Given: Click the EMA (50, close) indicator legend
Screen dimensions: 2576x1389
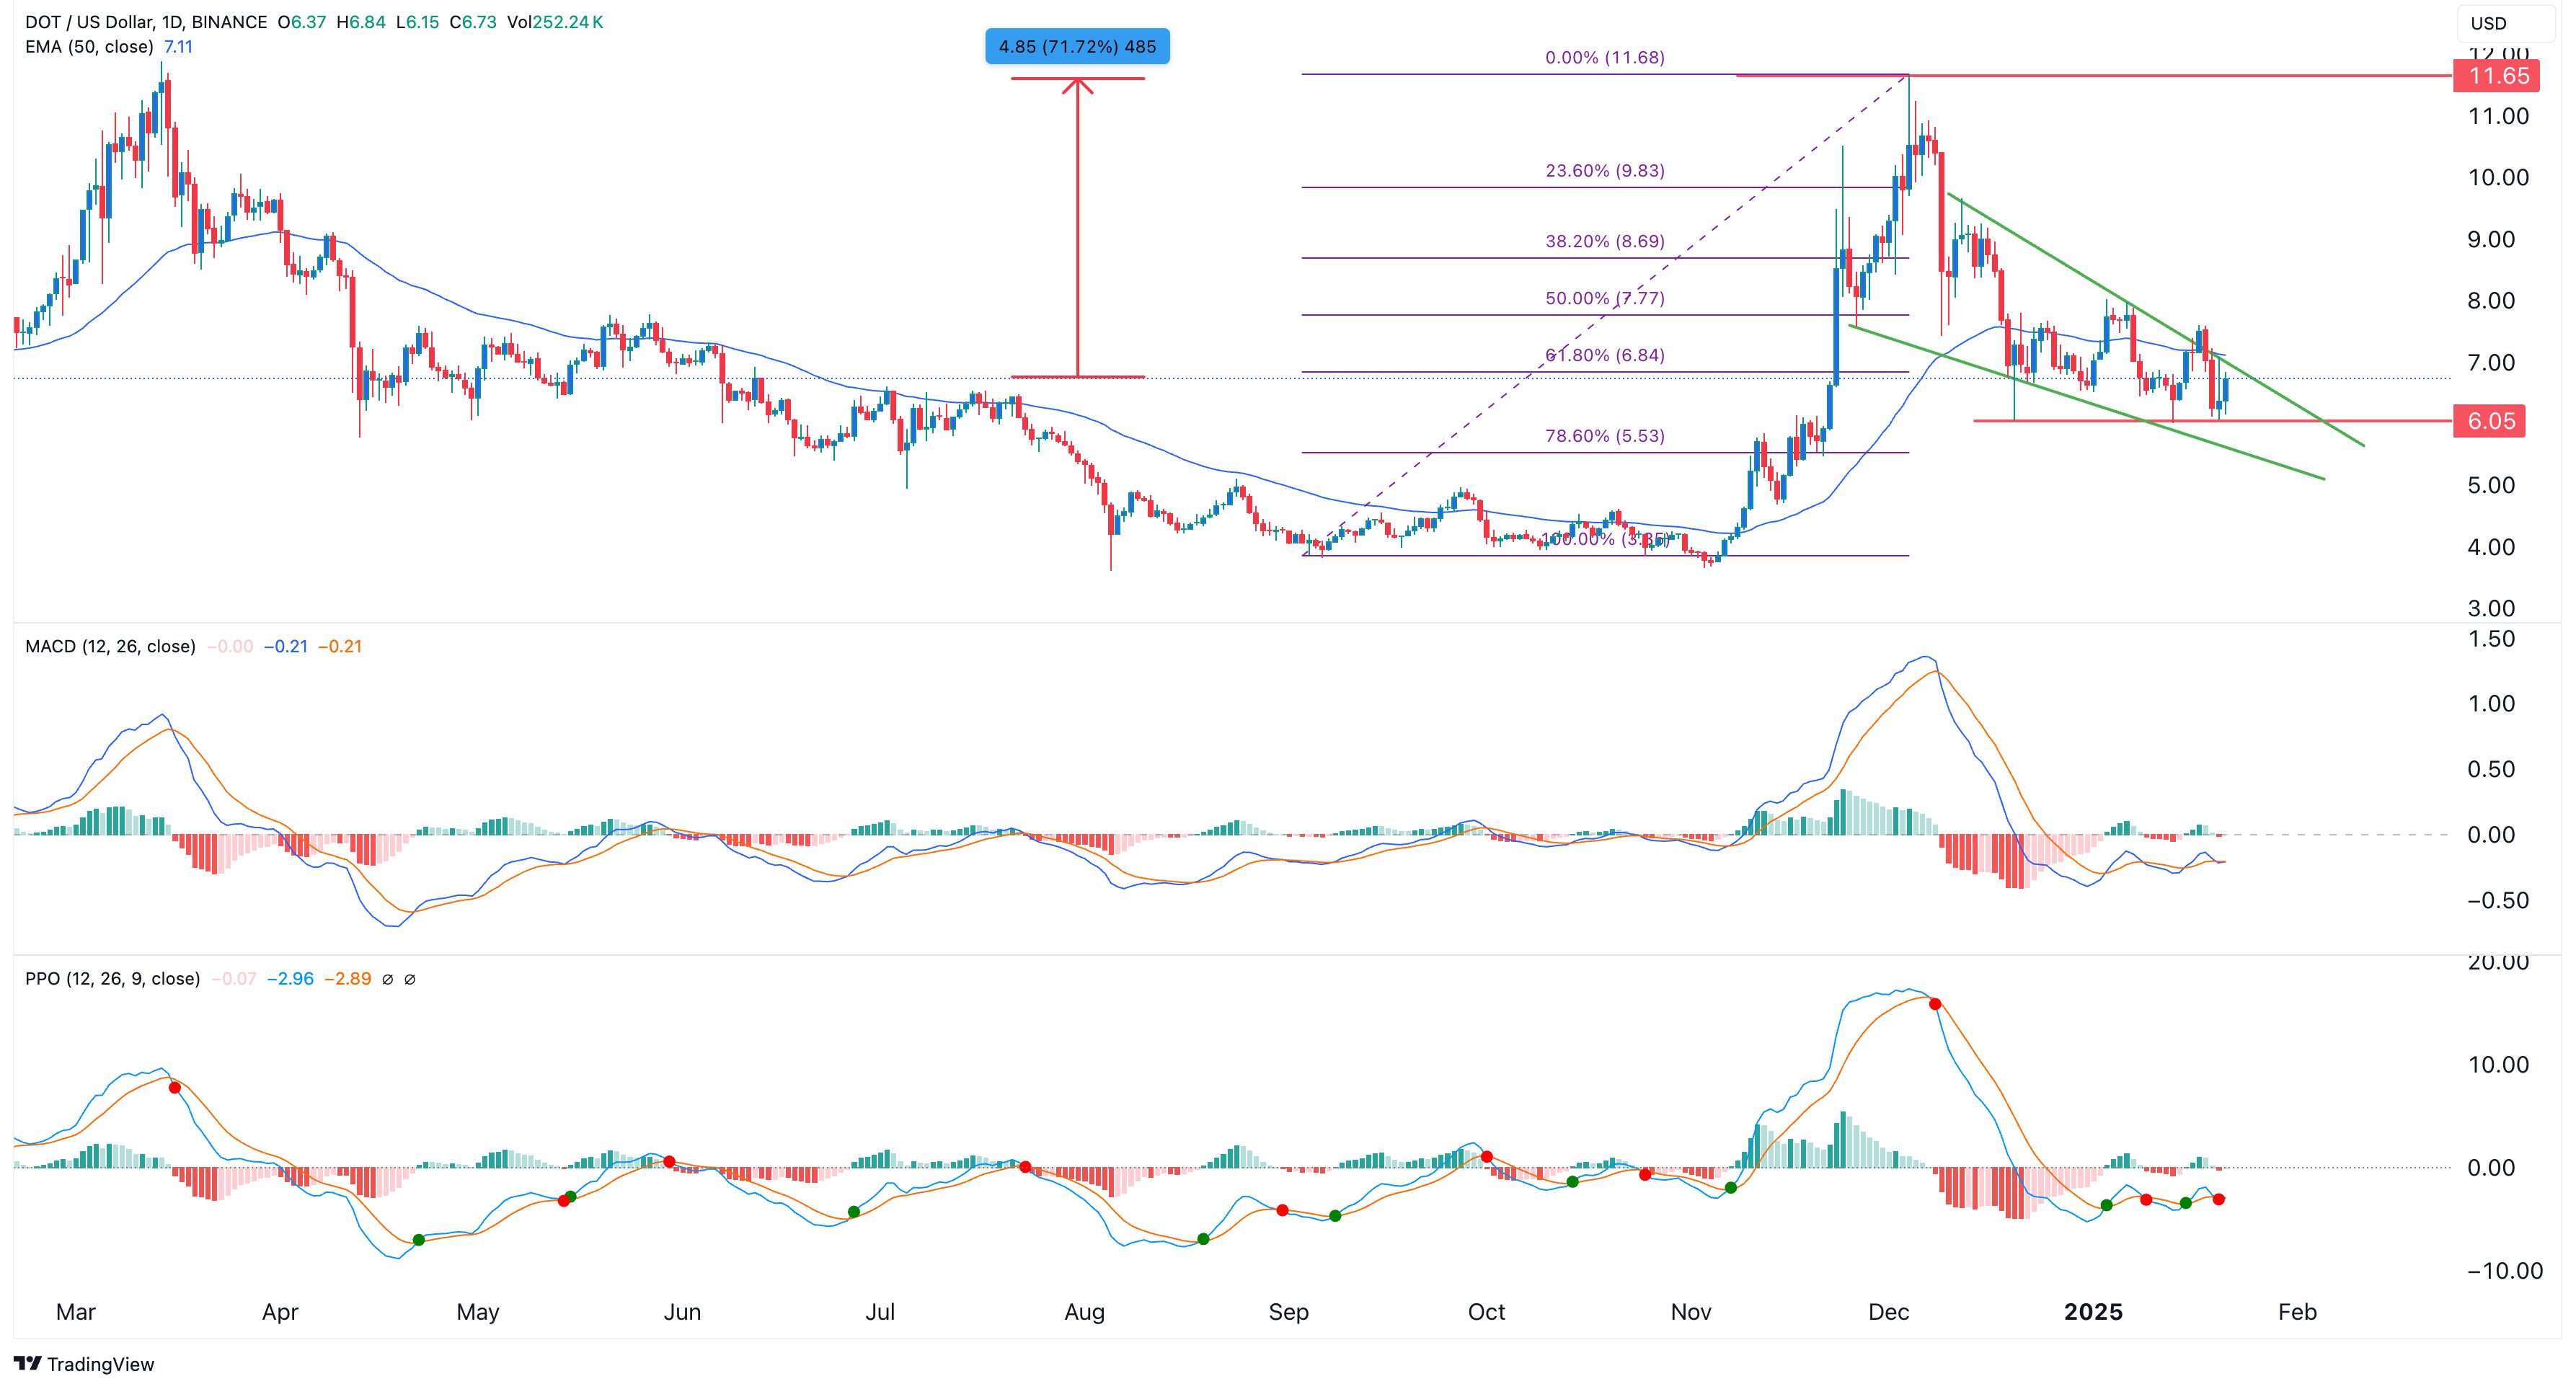Looking at the screenshot, I should click(x=89, y=47).
